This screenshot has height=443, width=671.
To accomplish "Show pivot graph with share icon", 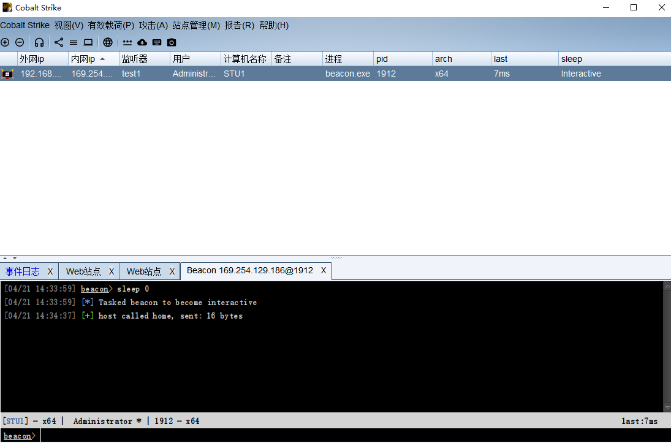I will pos(59,42).
